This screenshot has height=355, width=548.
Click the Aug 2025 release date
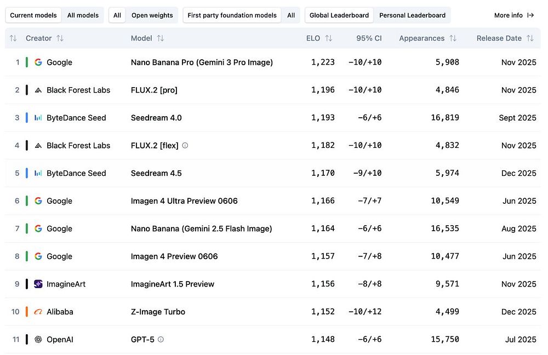(x=519, y=228)
